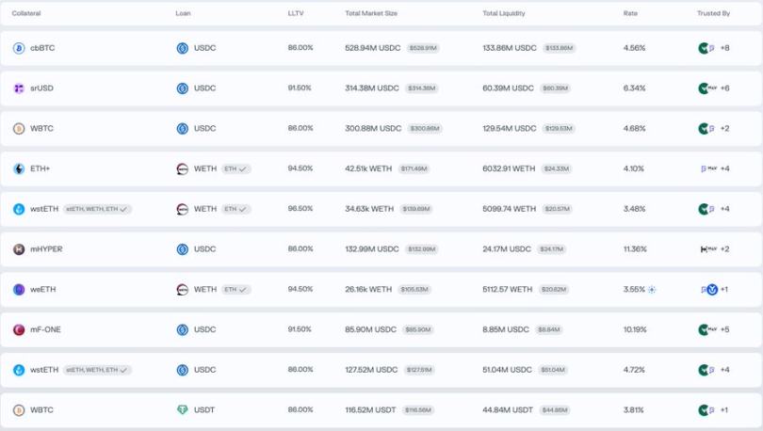Image resolution: width=763 pixels, height=431 pixels.
Task: Click the srUSD collateral token icon
Action: pos(19,88)
